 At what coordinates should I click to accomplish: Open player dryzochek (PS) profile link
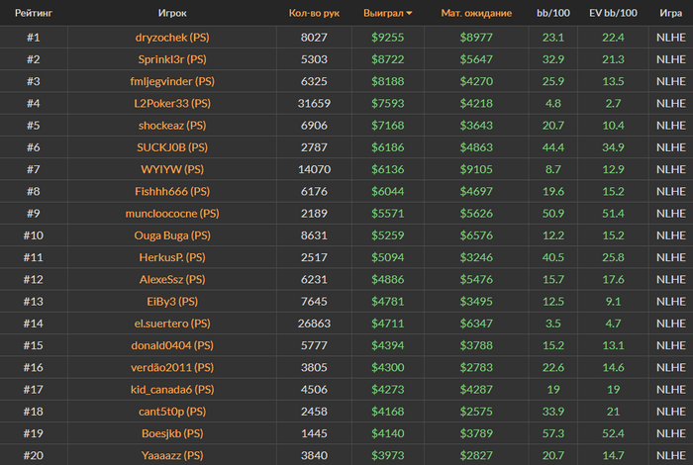172,38
